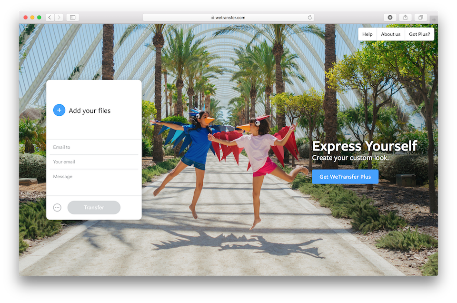Minimize window with yellow button
The height and width of the screenshot is (303, 457).
coord(32,18)
